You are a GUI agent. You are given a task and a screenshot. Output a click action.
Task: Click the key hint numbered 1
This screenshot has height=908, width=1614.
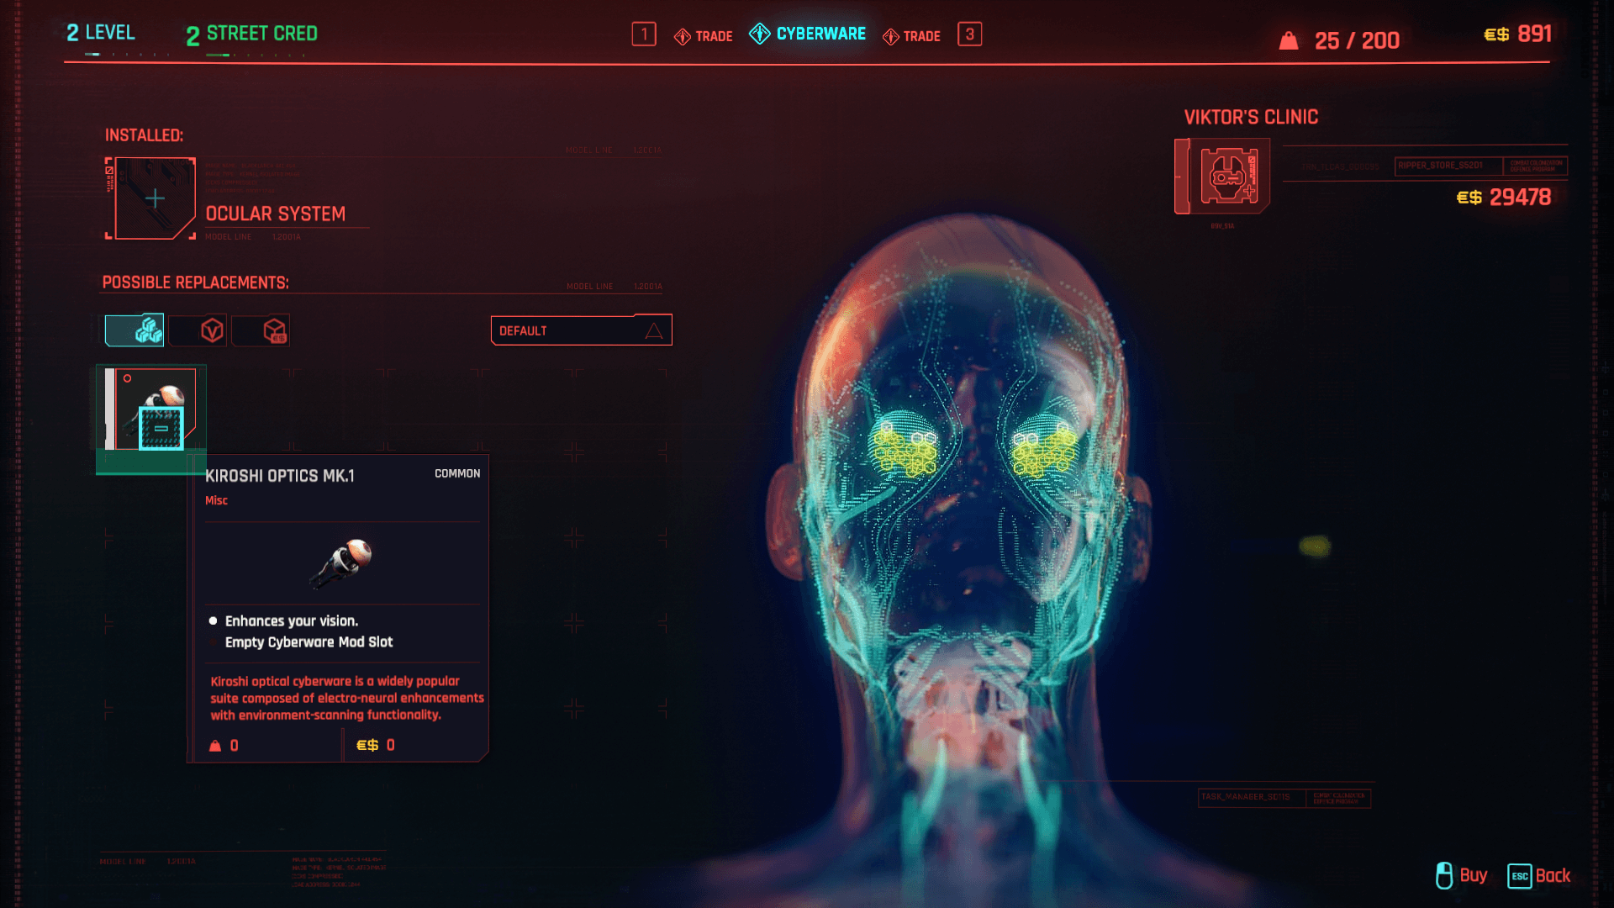(644, 34)
